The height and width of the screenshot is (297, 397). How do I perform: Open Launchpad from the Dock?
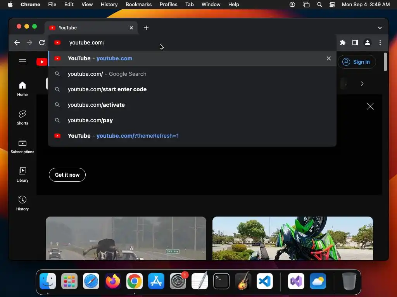[69, 281]
